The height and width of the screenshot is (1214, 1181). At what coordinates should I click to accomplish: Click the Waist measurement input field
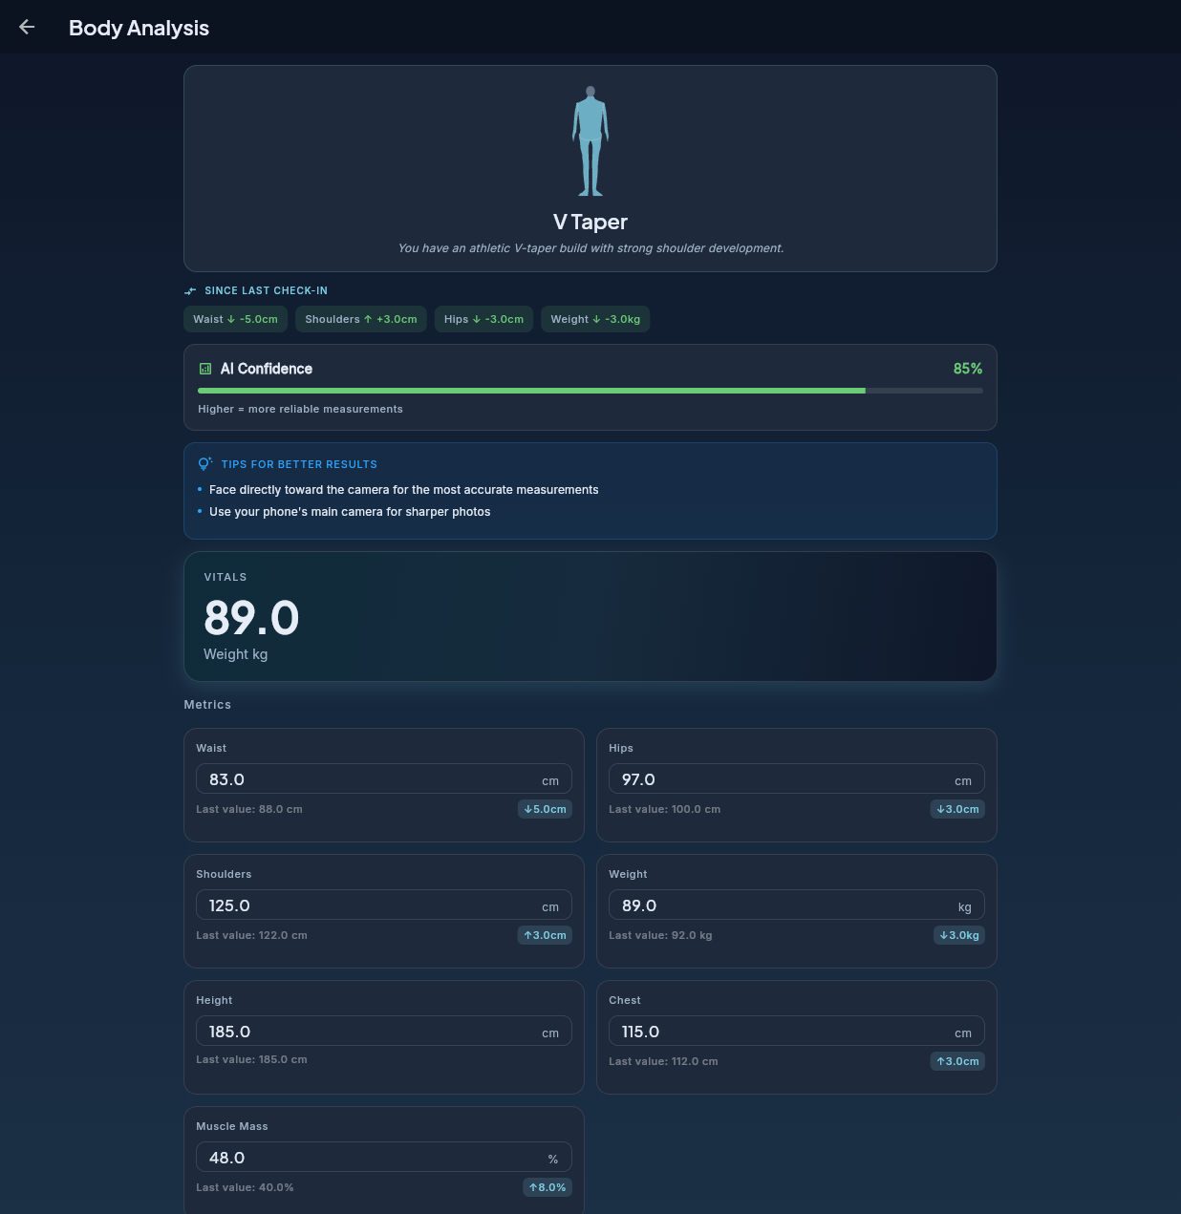click(x=383, y=778)
